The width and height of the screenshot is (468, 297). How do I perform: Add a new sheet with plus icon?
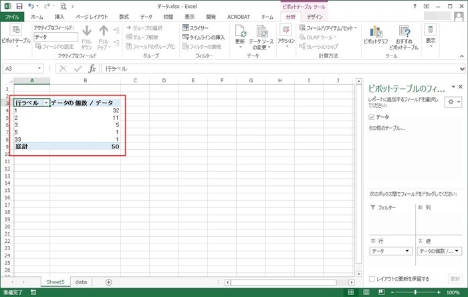point(108,282)
